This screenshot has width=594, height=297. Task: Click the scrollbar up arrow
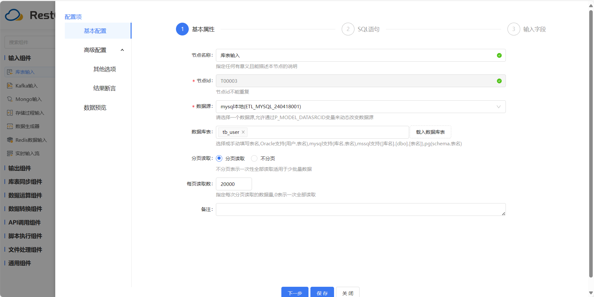[x=591, y=5]
